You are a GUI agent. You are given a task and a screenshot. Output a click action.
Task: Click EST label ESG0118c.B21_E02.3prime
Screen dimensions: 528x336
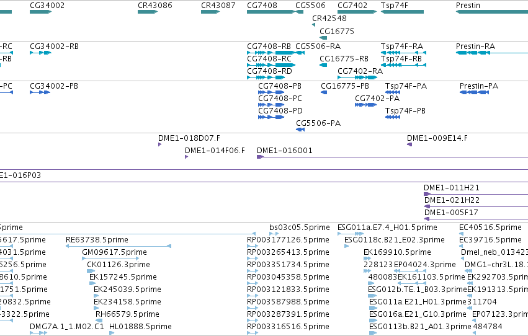coord(395,240)
